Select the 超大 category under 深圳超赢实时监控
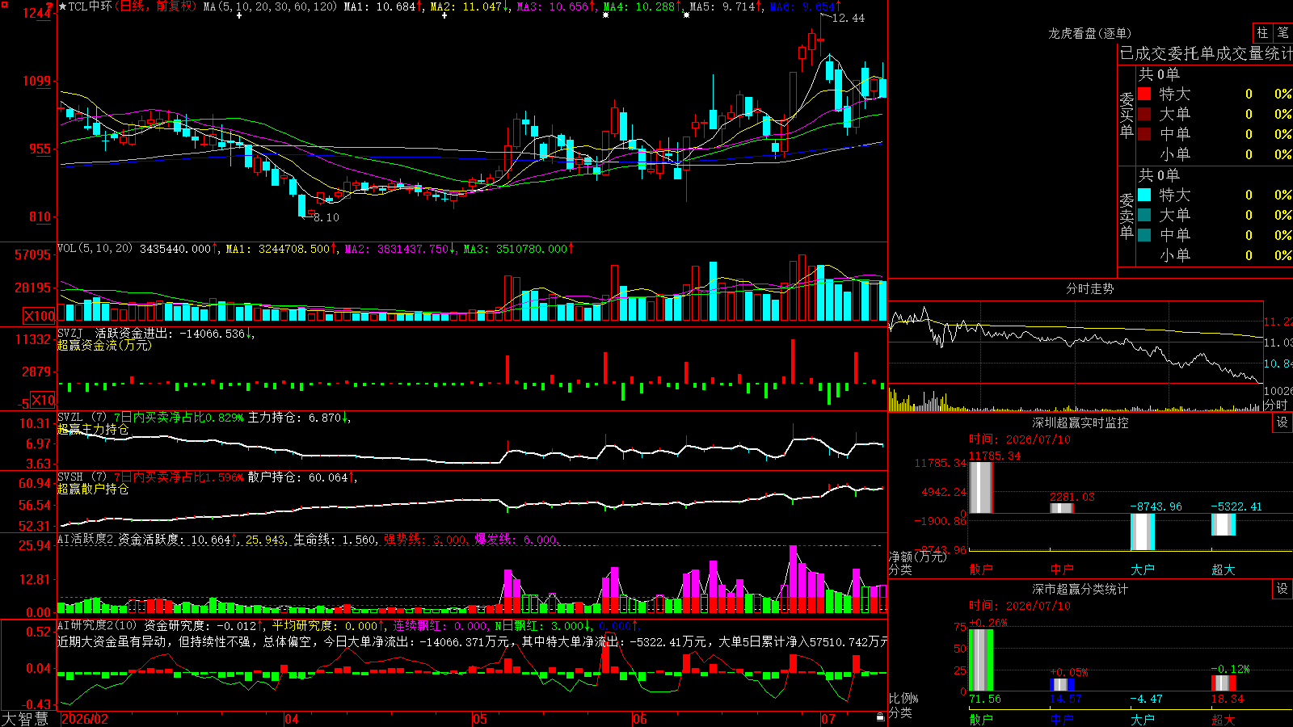1293x727 pixels. pos(1224,569)
